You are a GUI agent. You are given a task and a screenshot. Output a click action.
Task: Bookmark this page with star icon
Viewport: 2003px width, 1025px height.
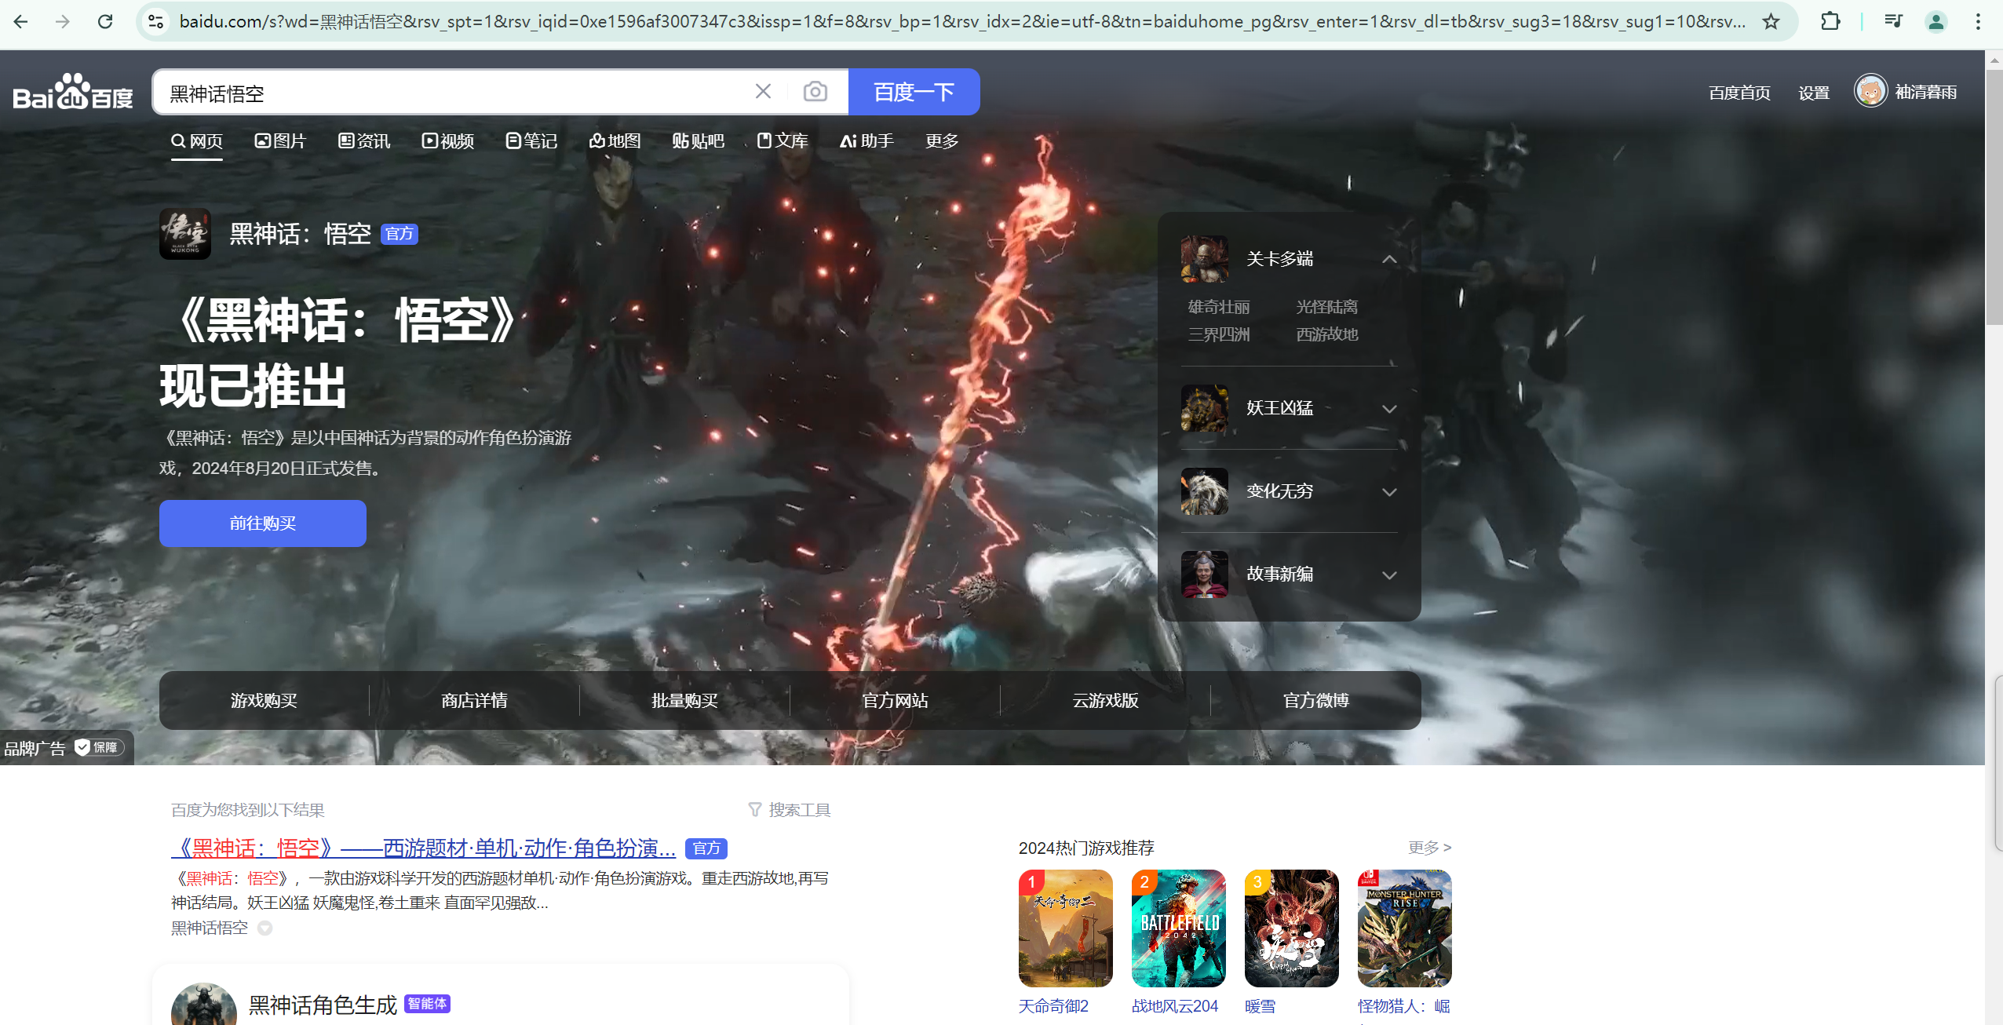coord(1771,21)
